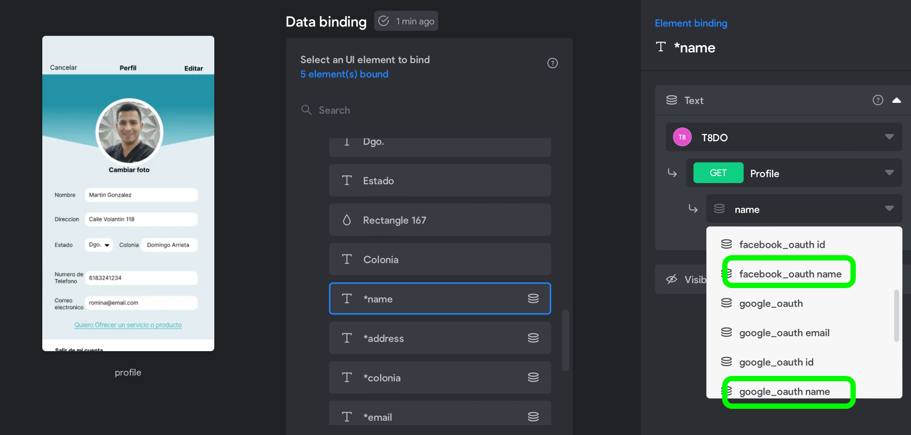Click Element binding link
This screenshot has width=911, height=435.
tap(691, 23)
